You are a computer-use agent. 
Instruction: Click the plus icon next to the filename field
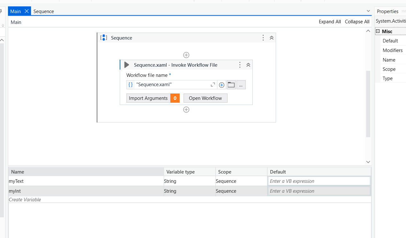click(222, 85)
